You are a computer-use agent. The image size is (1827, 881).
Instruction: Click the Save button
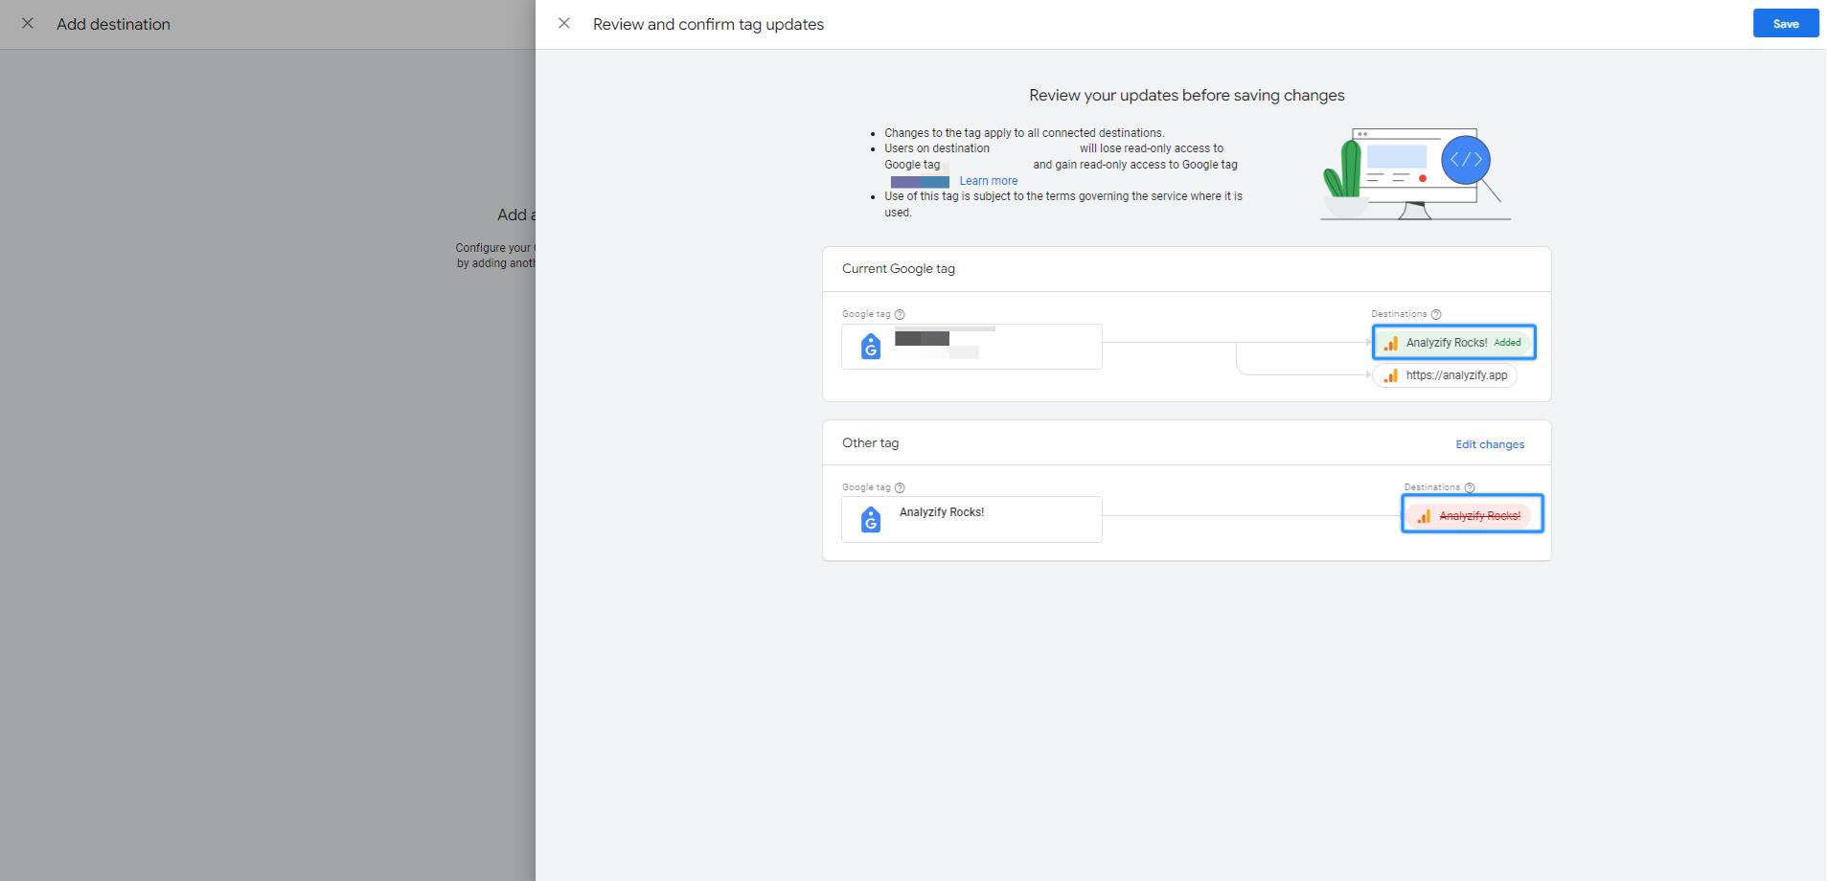click(1785, 24)
